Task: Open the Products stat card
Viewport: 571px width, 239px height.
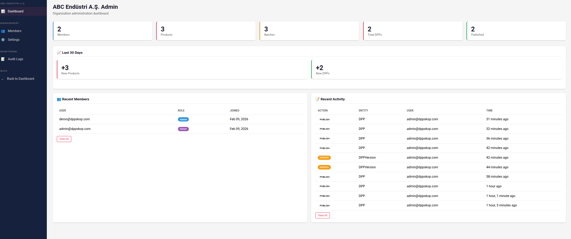Action: click(206, 31)
